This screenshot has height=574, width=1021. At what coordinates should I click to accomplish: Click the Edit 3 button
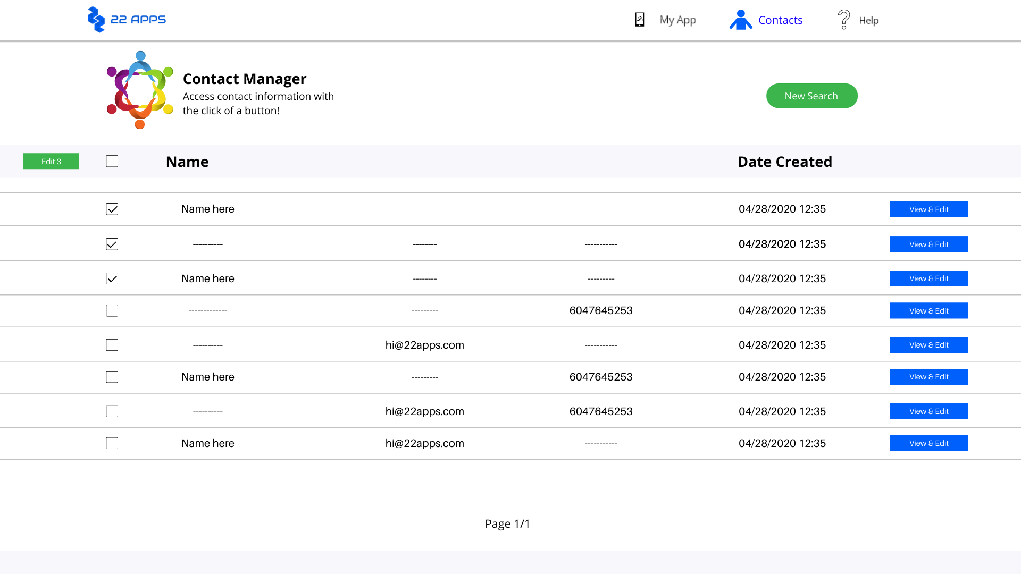click(x=51, y=161)
